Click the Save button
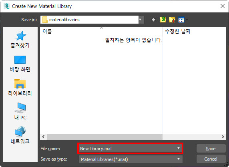Screen dimensions: 229x167 pyautogui.click(x=211, y=149)
